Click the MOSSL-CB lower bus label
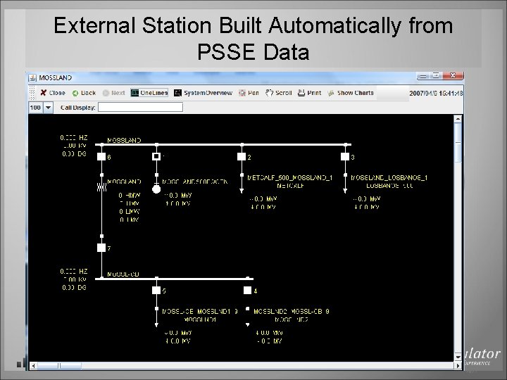Viewport: 507px width, 380px height. 123,274
